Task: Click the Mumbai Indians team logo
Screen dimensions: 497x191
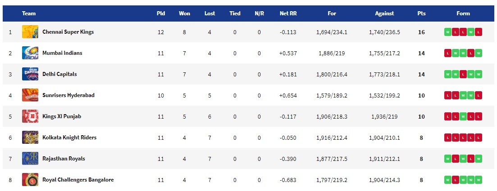Action: (30, 53)
